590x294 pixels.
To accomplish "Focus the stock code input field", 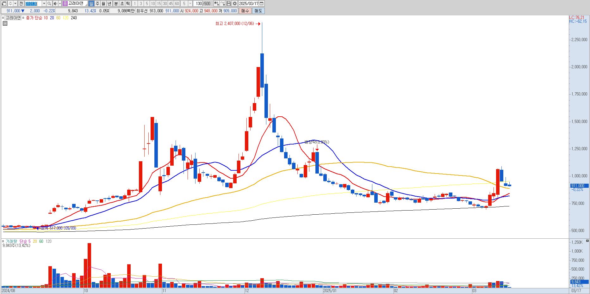I will click(x=33, y=3).
